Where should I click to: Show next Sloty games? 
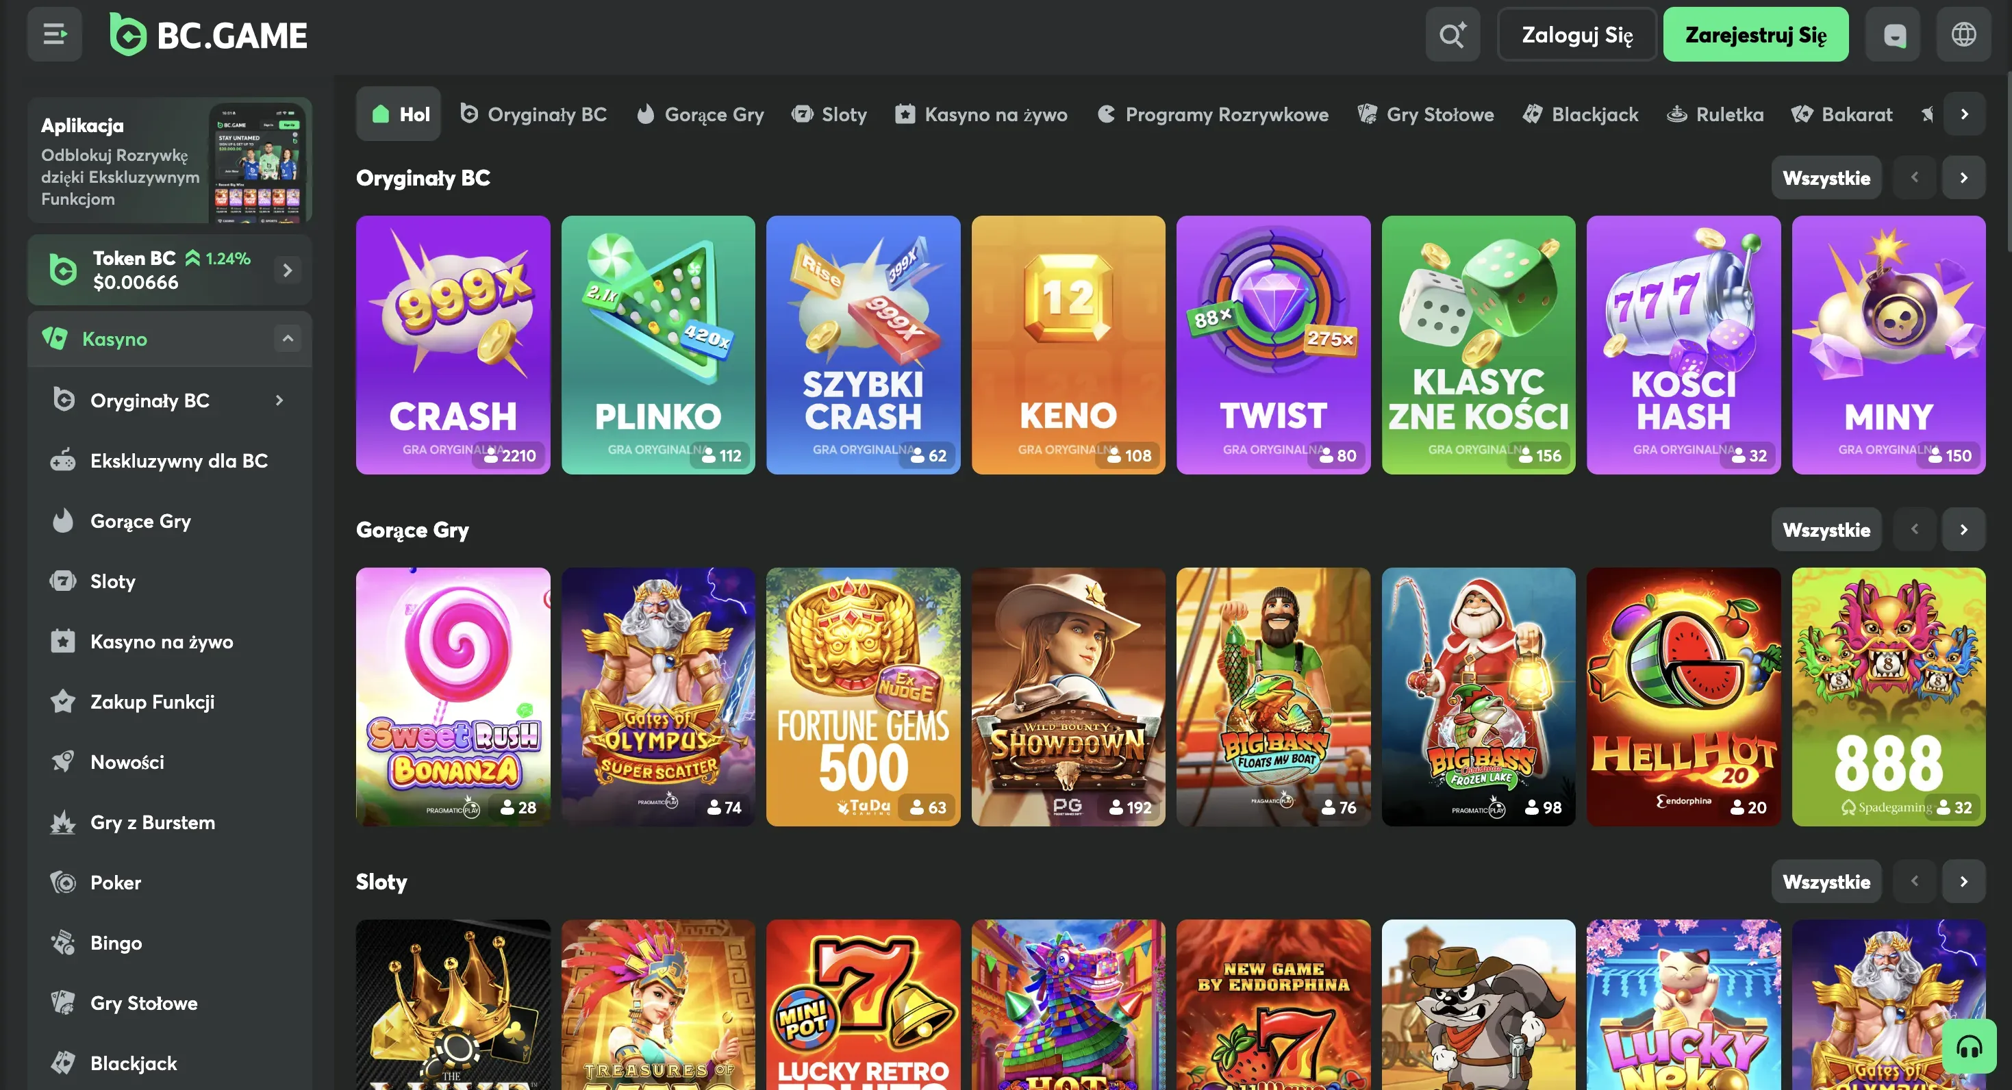(1963, 882)
